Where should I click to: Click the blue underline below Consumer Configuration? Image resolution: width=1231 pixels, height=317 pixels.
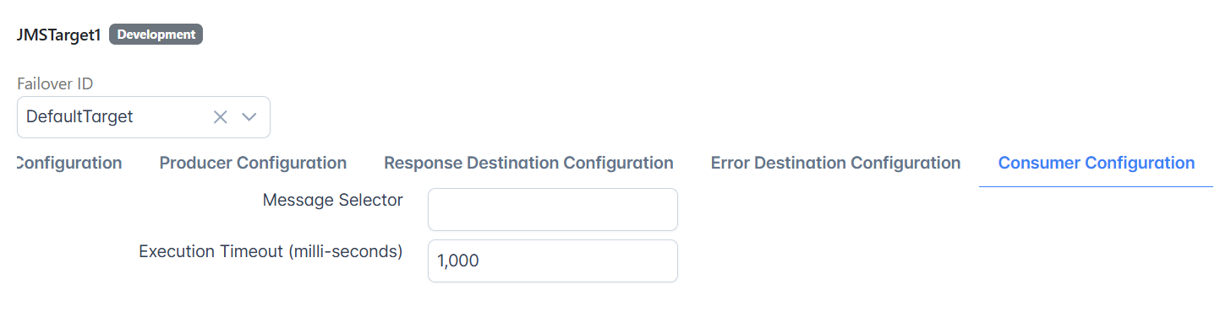(x=1097, y=185)
